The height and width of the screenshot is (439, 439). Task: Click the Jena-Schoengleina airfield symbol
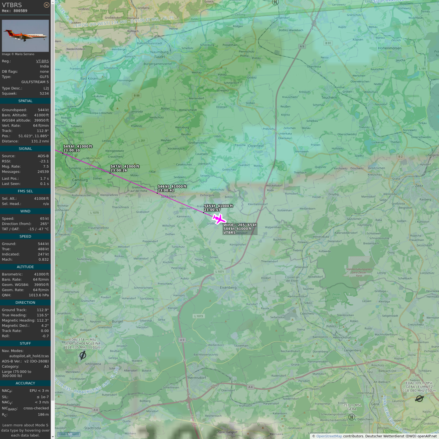coord(83,355)
